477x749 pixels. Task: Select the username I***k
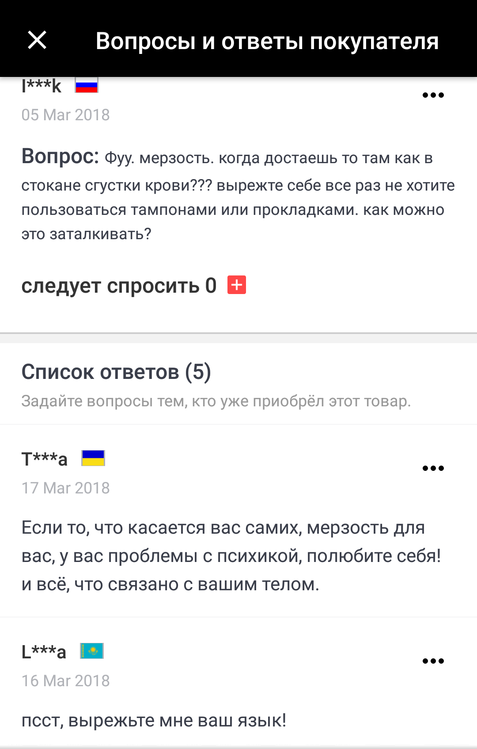coord(42,85)
